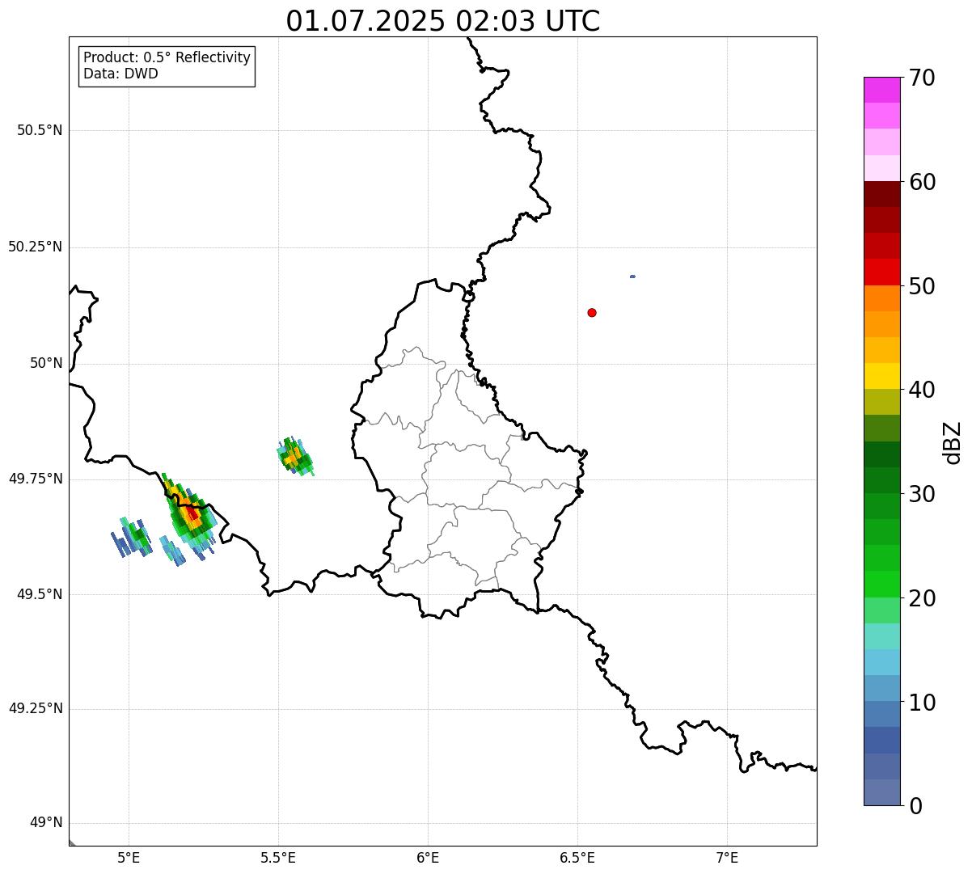Viewport: 972px width, 874px height.
Task: Pick the dark green swatch at 35 dBZ
Action: coord(881,454)
